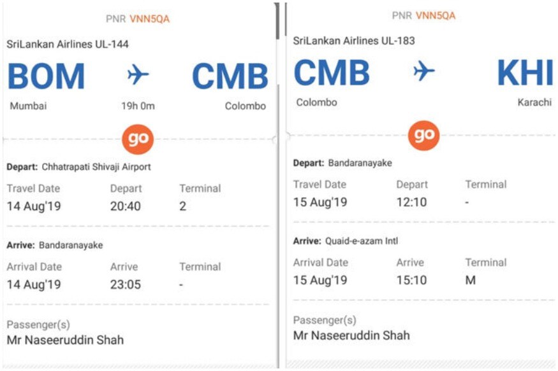Click the airplane icon on BOM to CMB ticket
Screen dimensions: 558x371
click(138, 74)
